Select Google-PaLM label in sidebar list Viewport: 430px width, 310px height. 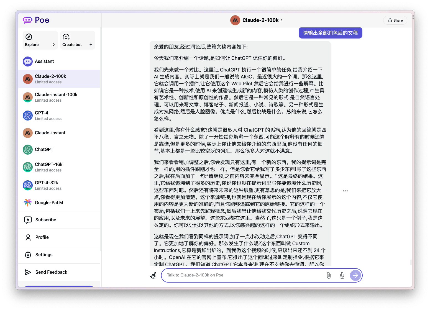(49, 203)
